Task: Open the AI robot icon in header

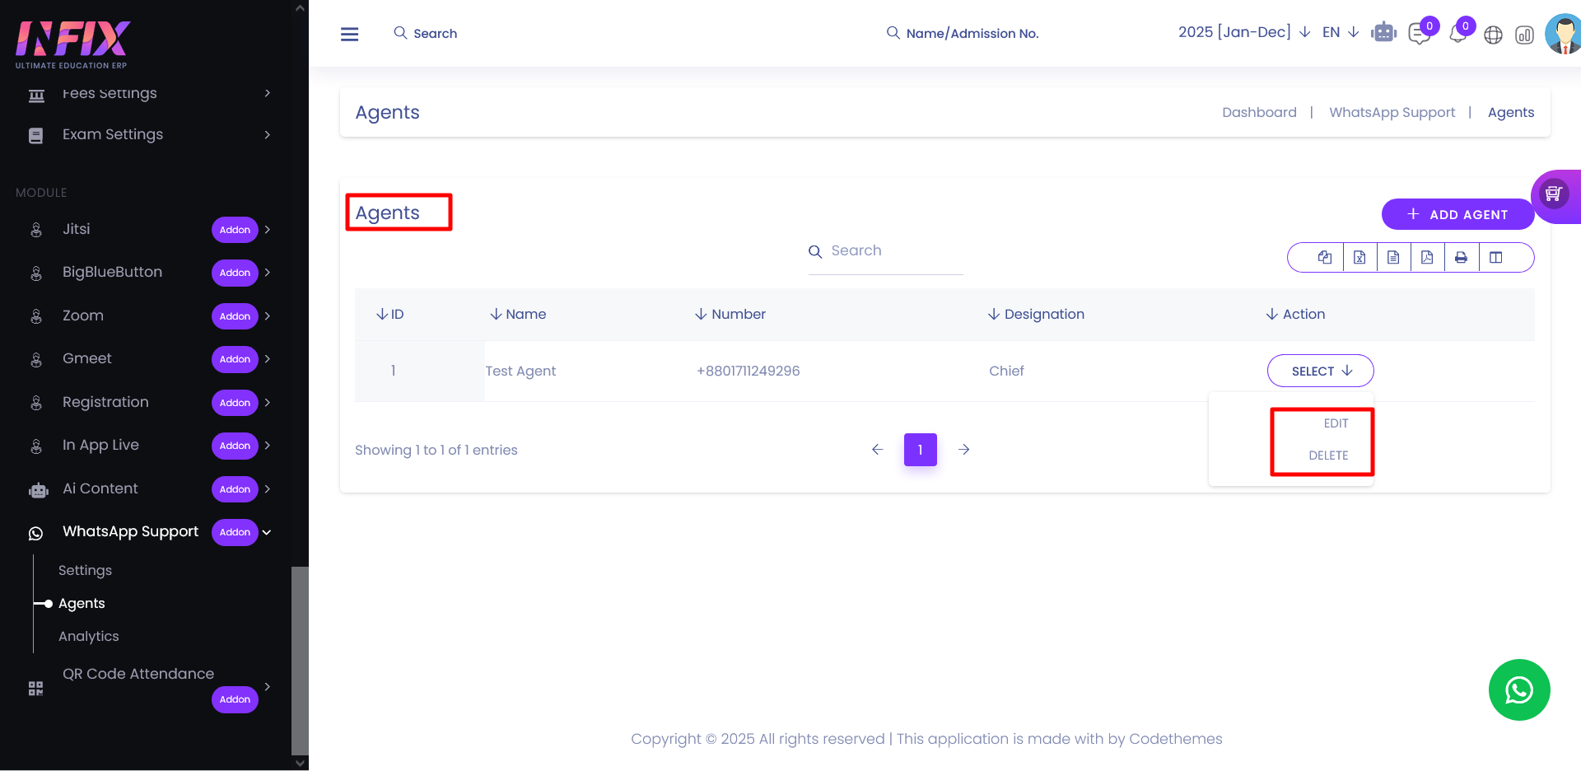Action: coord(1383,33)
